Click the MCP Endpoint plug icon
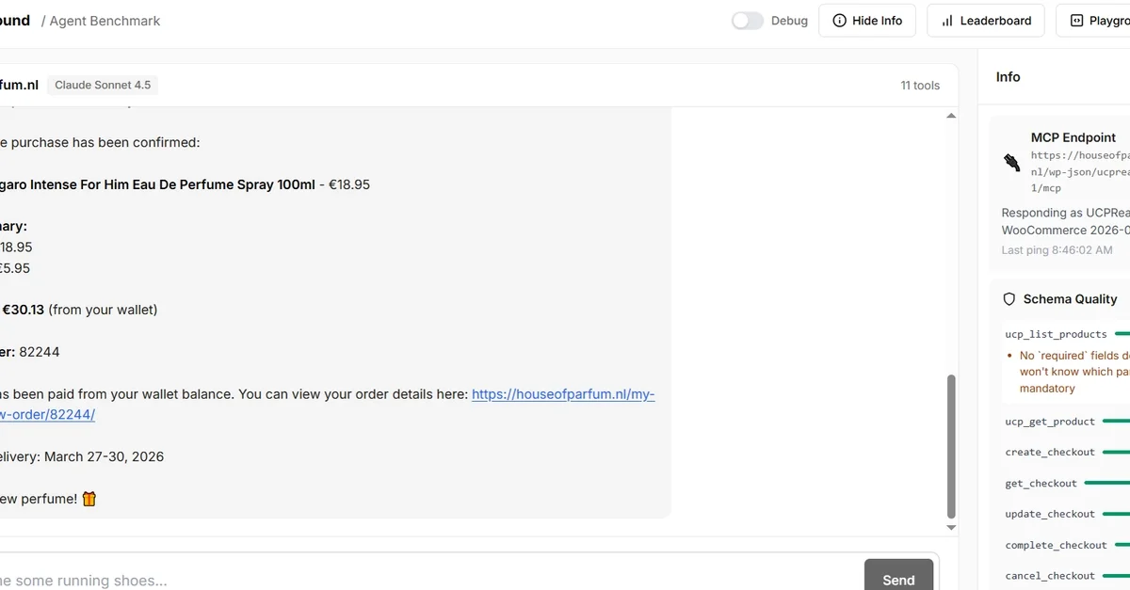The image size is (1130, 590). [x=1011, y=162]
